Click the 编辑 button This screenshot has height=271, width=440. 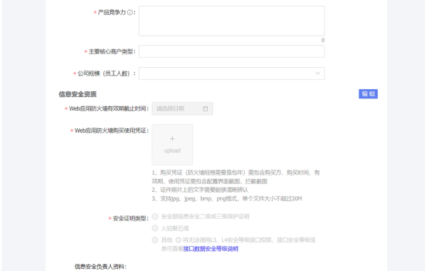pos(368,94)
